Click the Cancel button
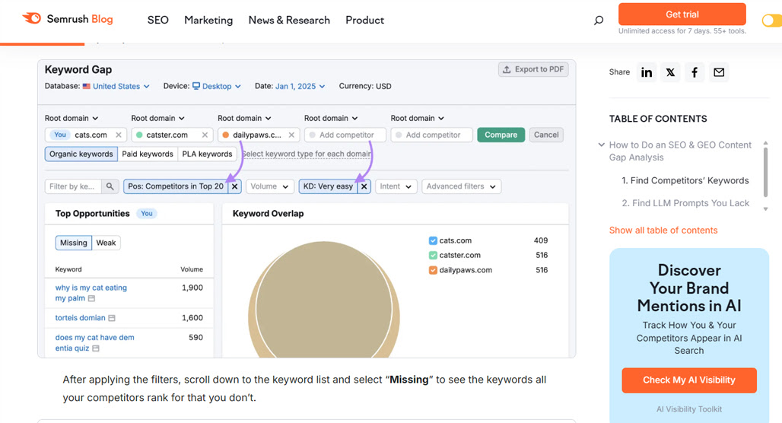782x423 pixels. 546,135
